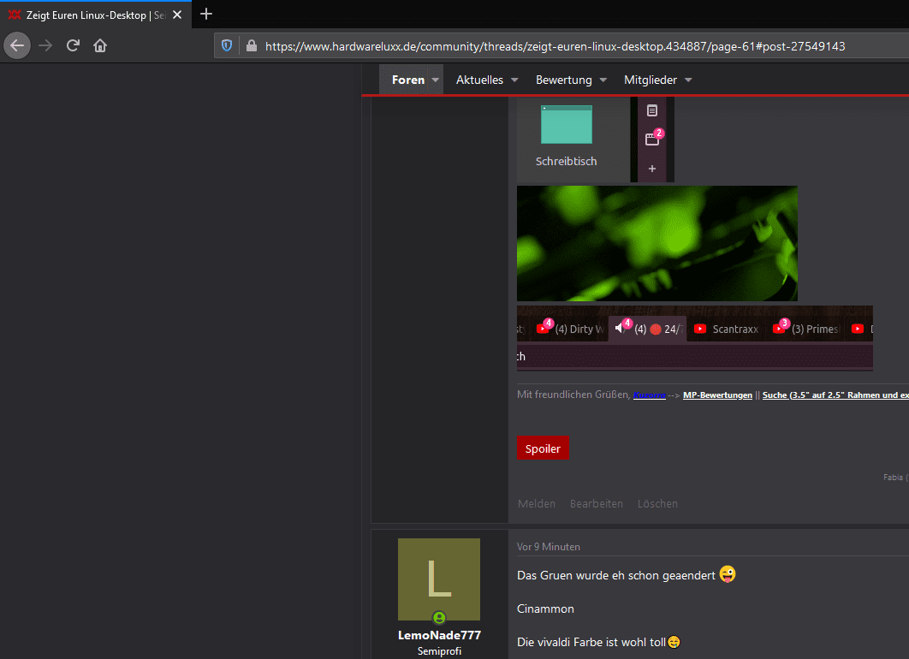Click the Scantraxx YouTube tab
909x659 pixels.
coord(727,329)
